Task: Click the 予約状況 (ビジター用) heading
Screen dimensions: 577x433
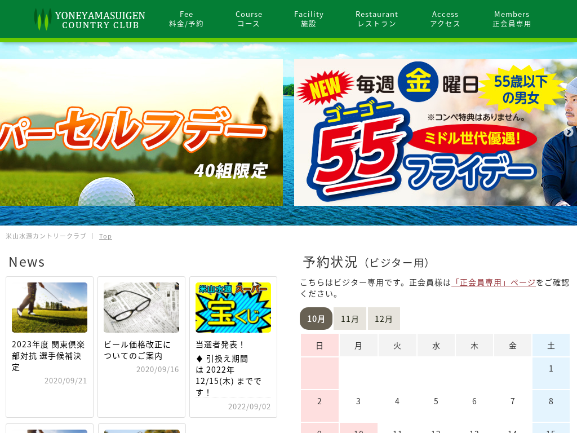Action: [366, 262]
